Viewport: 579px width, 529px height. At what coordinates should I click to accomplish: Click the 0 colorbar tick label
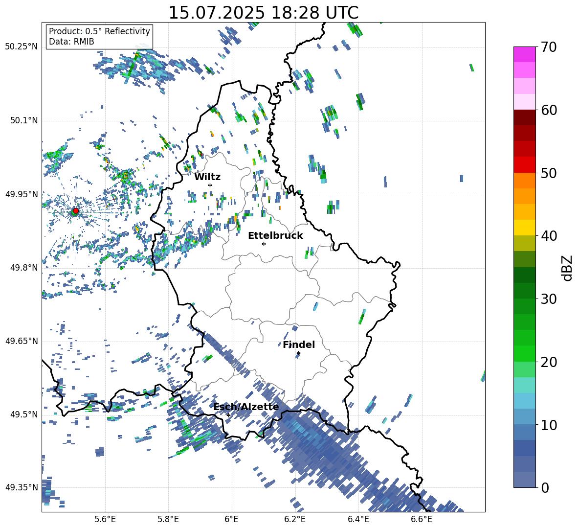pyautogui.click(x=545, y=488)
